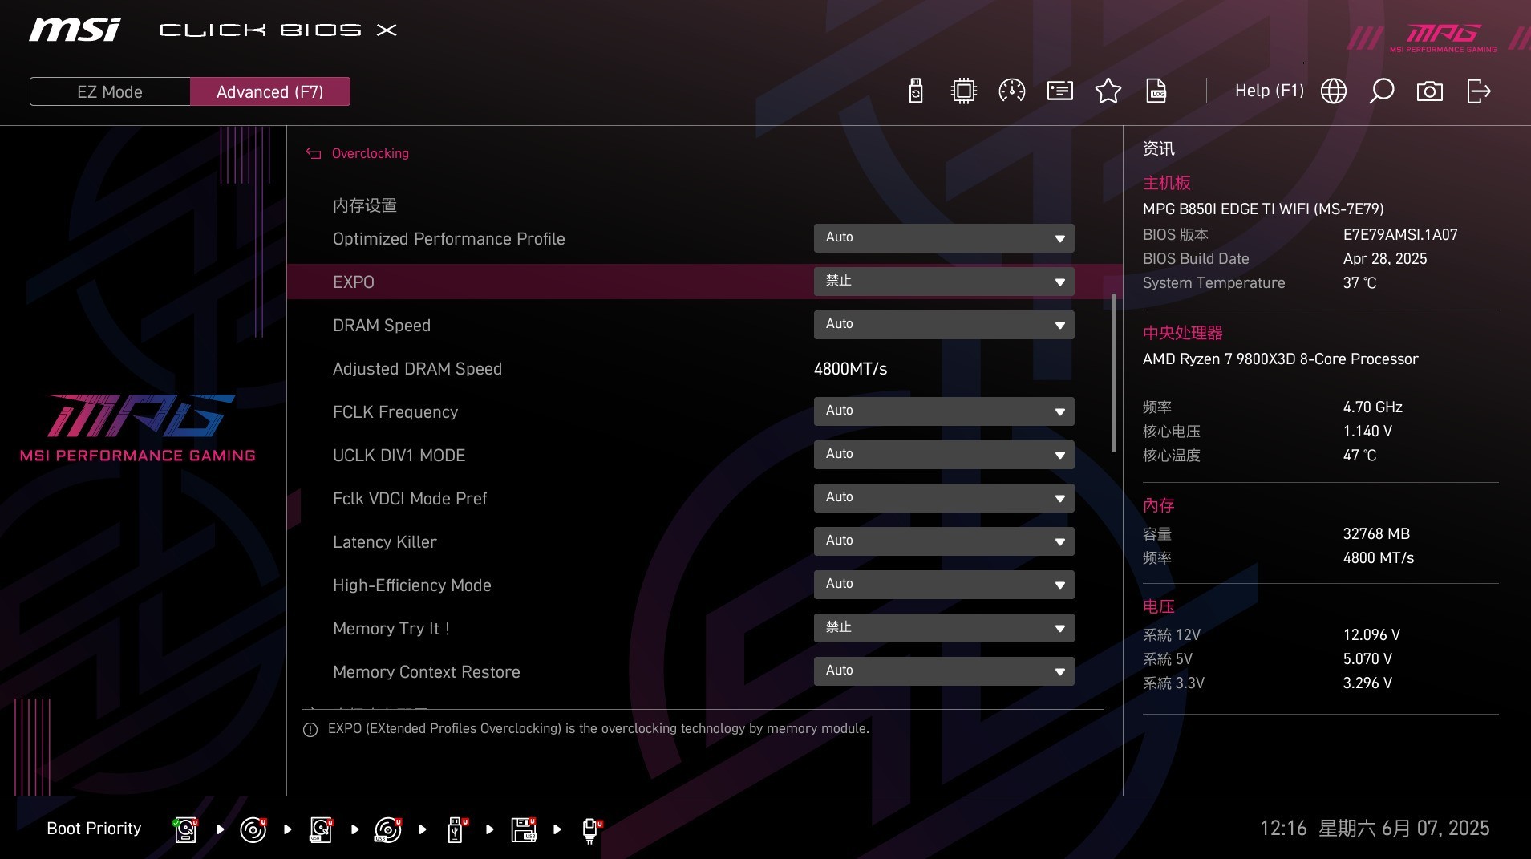Select the Advanced (F7) mode tab
This screenshot has width=1531, height=859.
[270, 91]
